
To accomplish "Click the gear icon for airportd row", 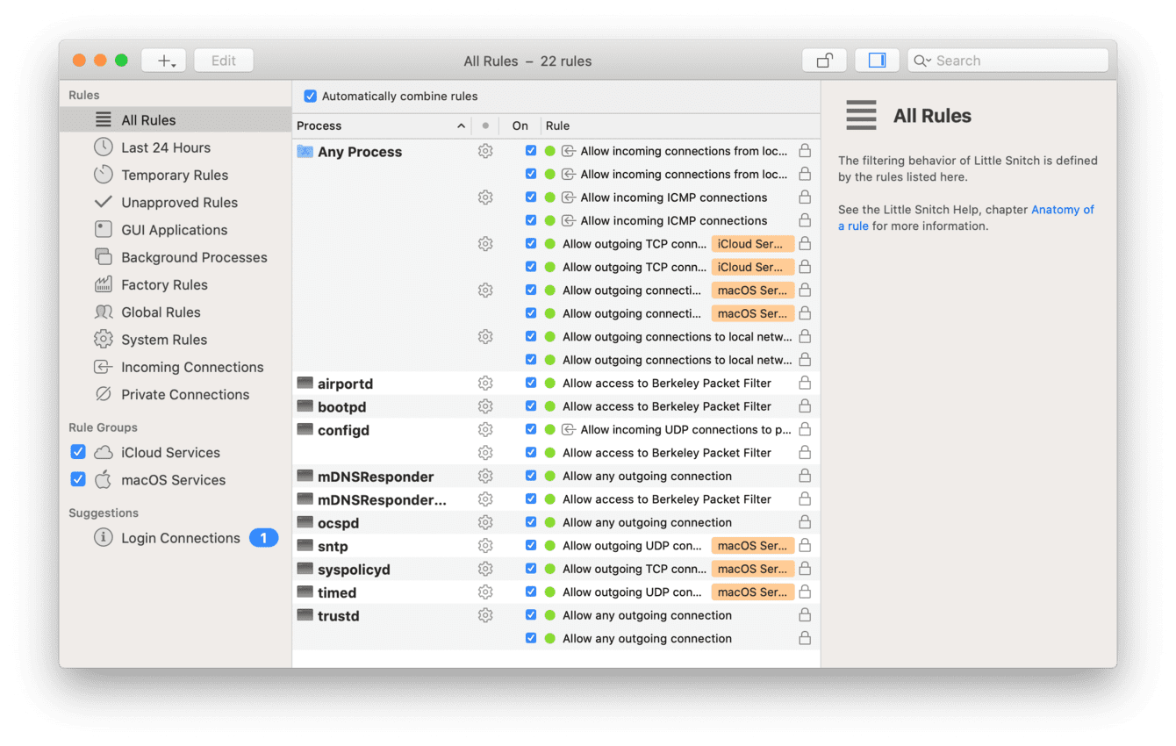I will (x=485, y=384).
